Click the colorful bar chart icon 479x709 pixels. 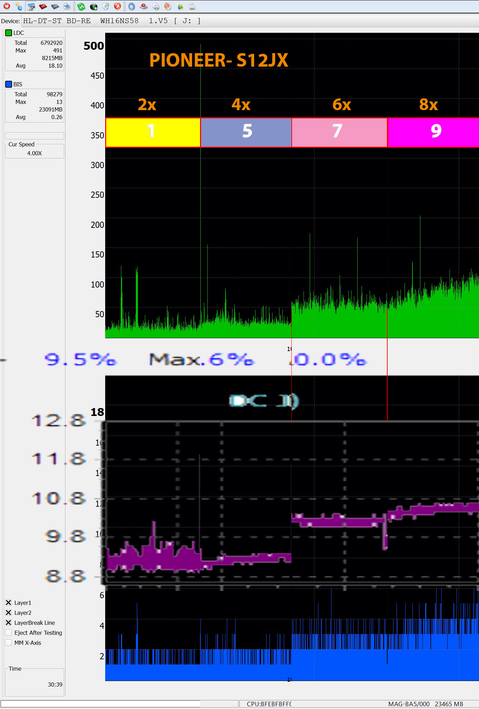click(180, 6)
